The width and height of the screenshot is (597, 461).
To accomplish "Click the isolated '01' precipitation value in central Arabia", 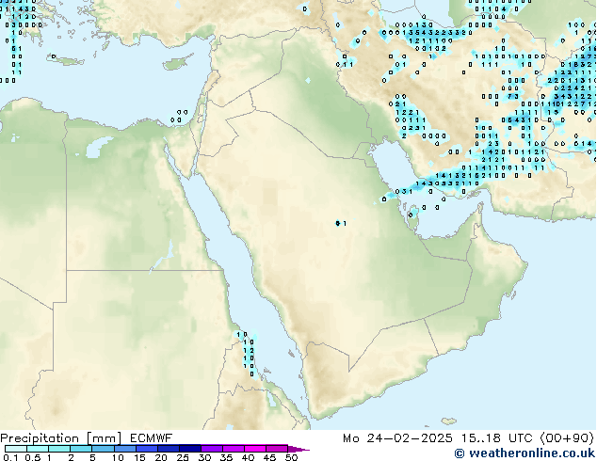I will click(x=341, y=223).
